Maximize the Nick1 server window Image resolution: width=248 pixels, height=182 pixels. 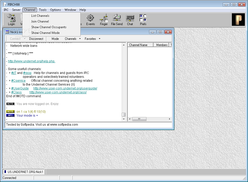coord(160,32)
